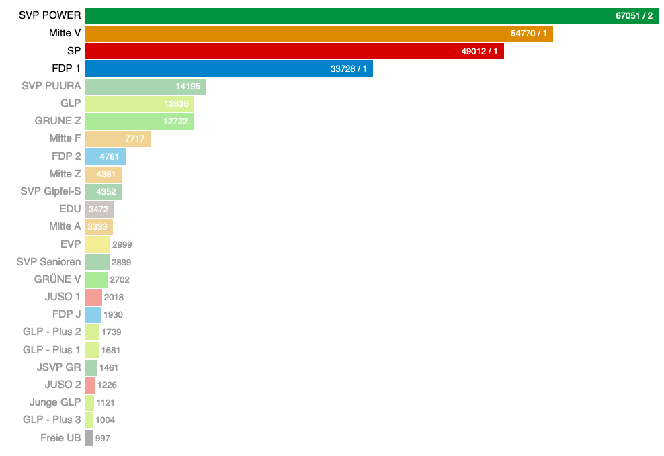Select the value 2018 next to JUSO 1
The height and width of the screenshot is (456, 664).
point(114,298)
